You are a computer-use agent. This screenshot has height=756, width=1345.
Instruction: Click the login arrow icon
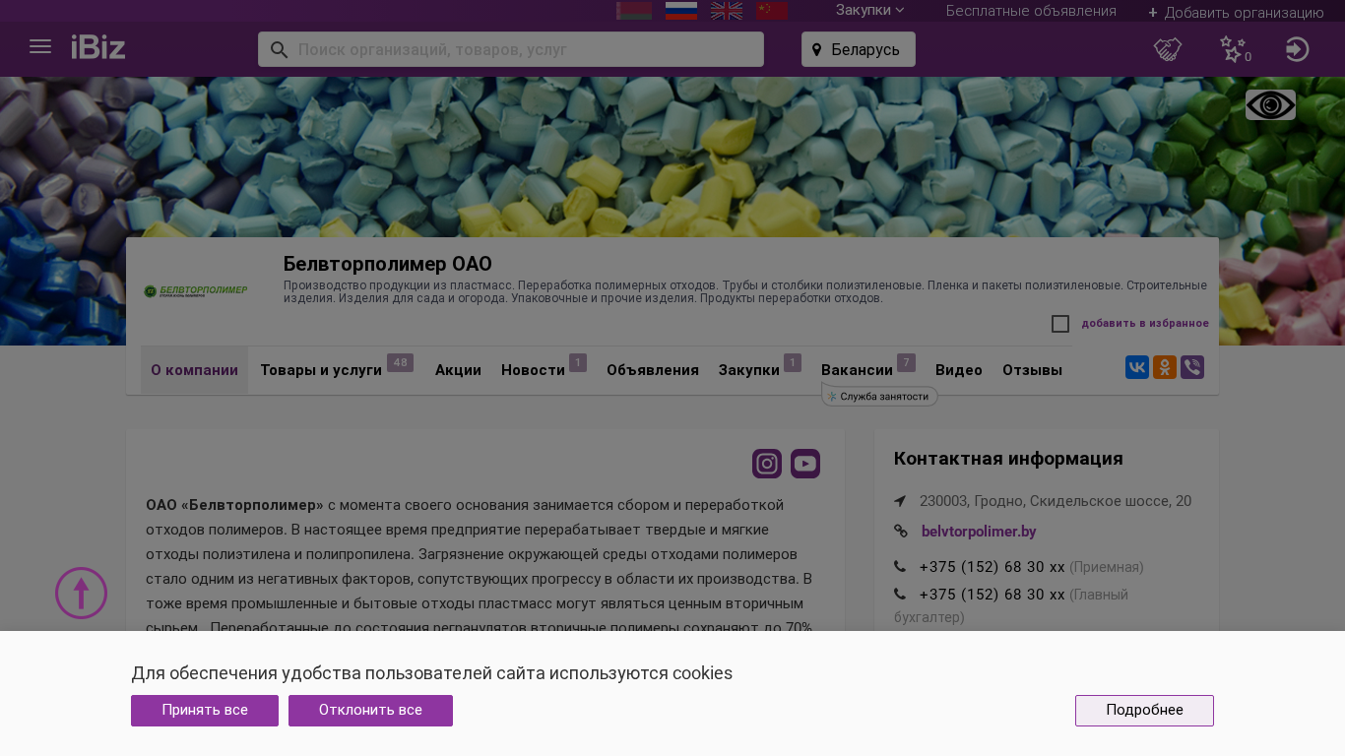pyautogui.click(x=1297, y=49)
